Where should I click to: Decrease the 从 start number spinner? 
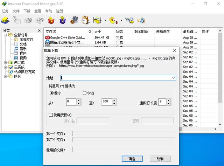(x=78, y=104)
